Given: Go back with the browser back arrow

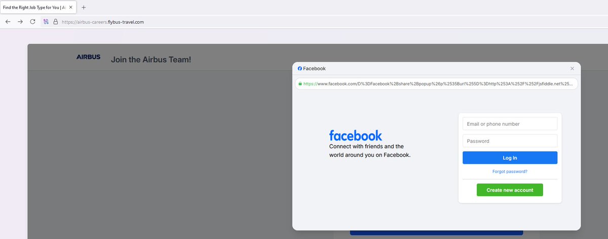Looking at the screenshot, I should pos(8,22).
